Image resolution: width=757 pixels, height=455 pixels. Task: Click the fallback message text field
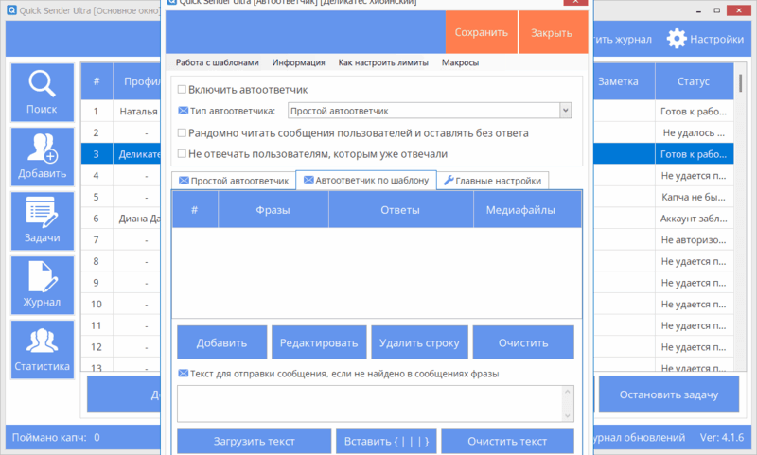pos(375,402)
